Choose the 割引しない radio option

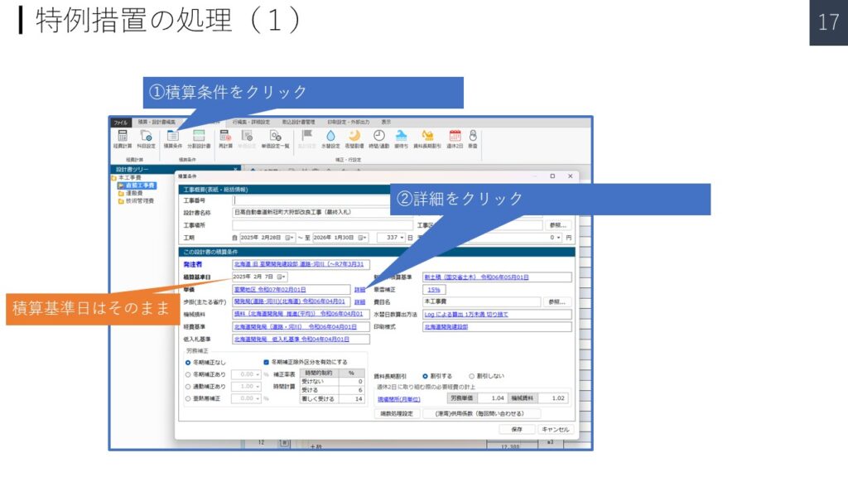(472, 376)
